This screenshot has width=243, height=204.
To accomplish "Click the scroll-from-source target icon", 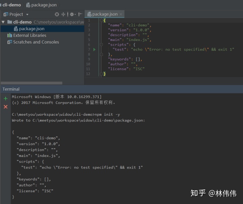I will point(57,14).
